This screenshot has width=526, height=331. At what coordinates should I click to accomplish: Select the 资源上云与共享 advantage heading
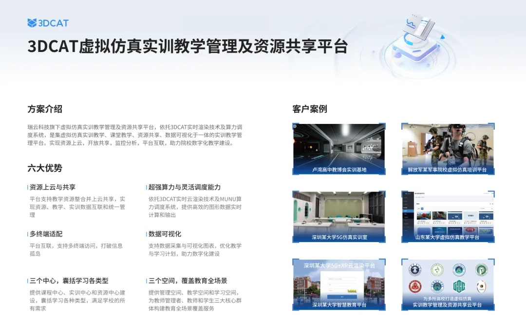(52, 187)
